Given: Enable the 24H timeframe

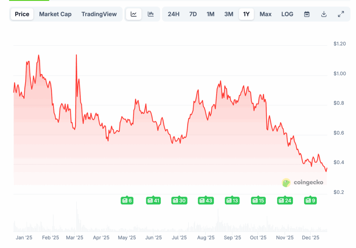Looking at the screenshot, I should [173, 14].
